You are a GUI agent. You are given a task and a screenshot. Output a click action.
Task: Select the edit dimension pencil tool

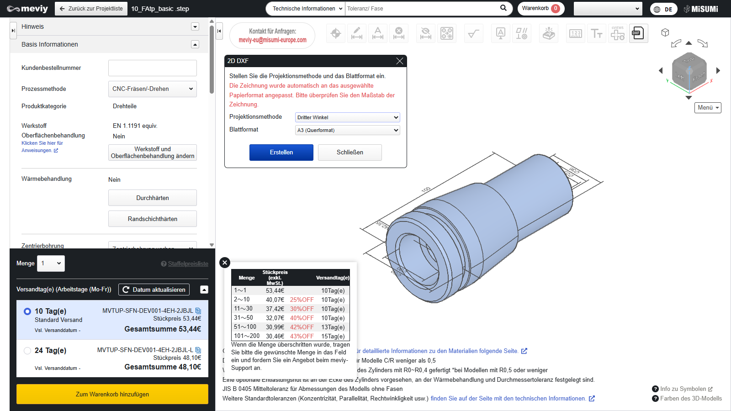pos(357,33)
